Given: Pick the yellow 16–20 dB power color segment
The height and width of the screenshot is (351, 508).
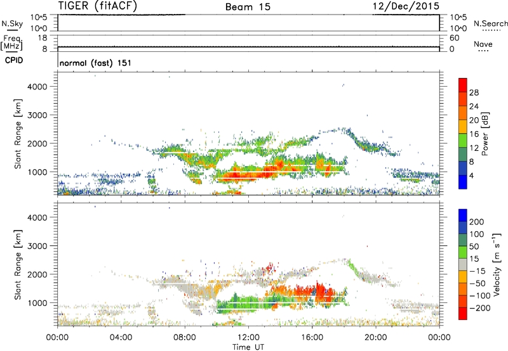Looking at the screenshot, I should (x=463, y=127).
